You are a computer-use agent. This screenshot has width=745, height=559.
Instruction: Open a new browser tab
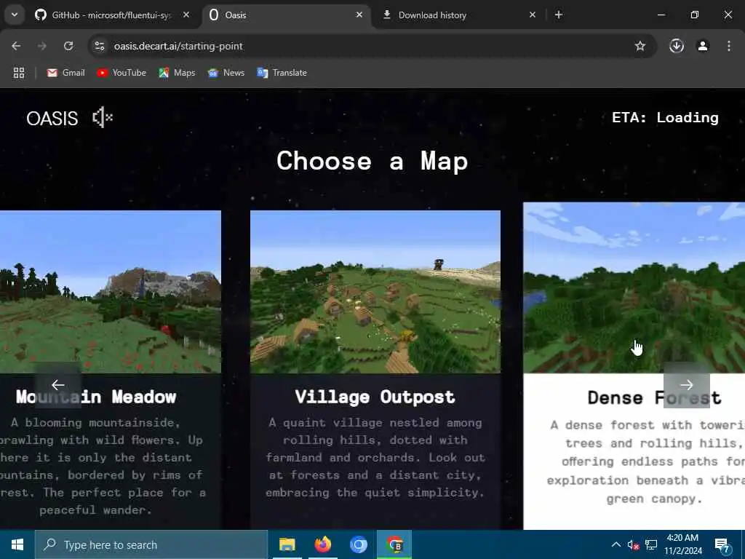coord(559,15)
